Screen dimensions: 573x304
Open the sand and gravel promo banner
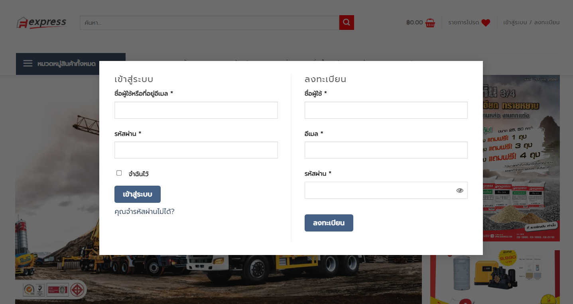coord(521,158)
